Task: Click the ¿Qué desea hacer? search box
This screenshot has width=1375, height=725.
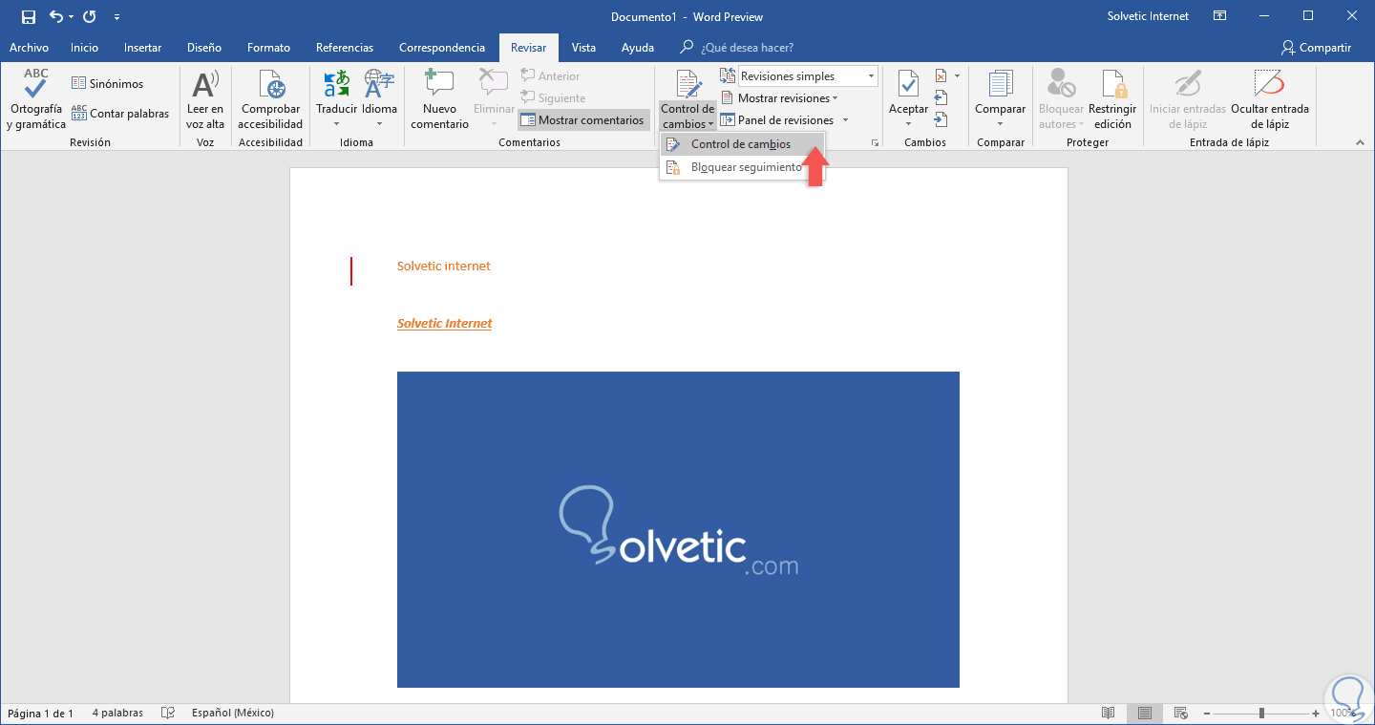Action: (x=747, y=48)
